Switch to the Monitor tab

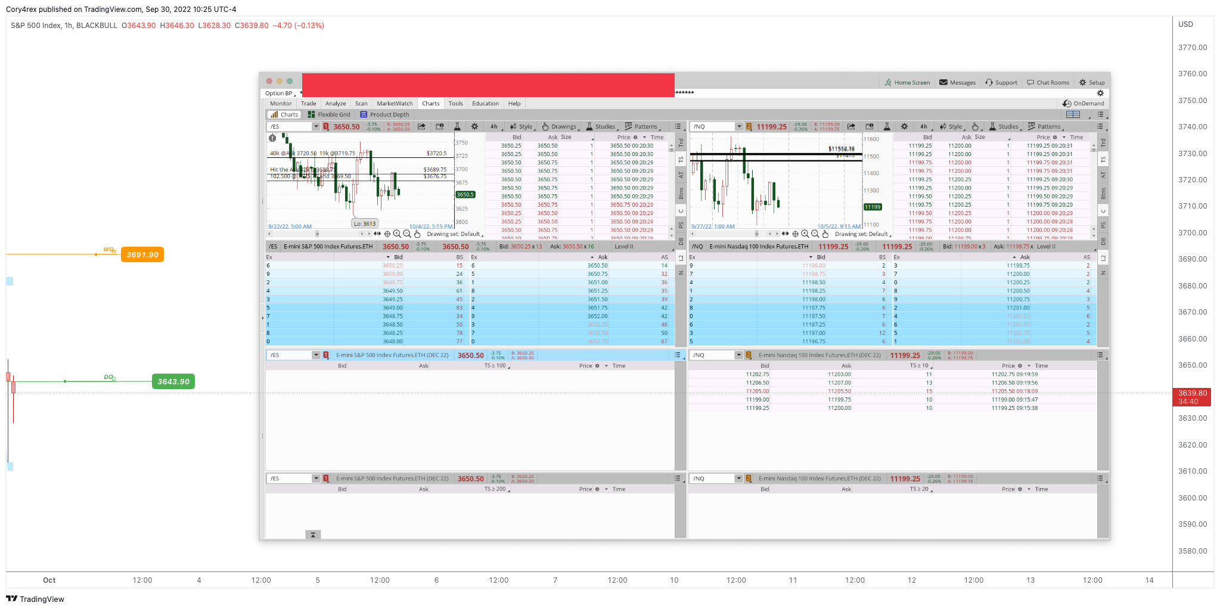point(281,103)
